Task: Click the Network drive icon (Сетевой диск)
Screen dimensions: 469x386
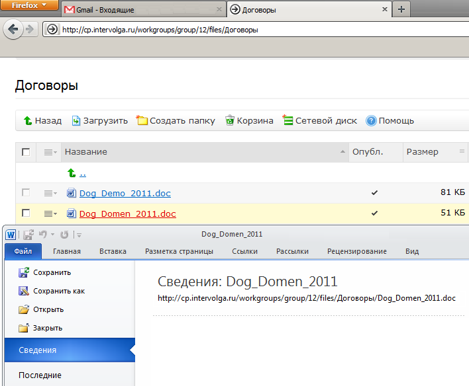Action: (287, 120)
